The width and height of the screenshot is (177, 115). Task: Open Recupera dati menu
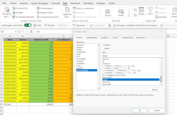(7, 12)
